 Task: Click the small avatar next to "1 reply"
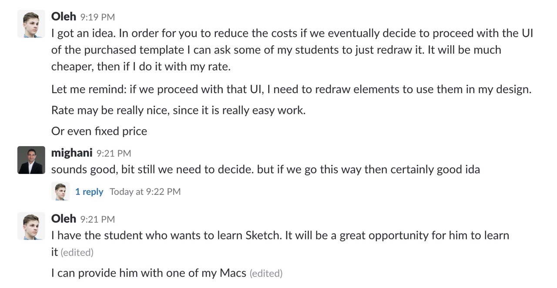[x=60, y=191]
